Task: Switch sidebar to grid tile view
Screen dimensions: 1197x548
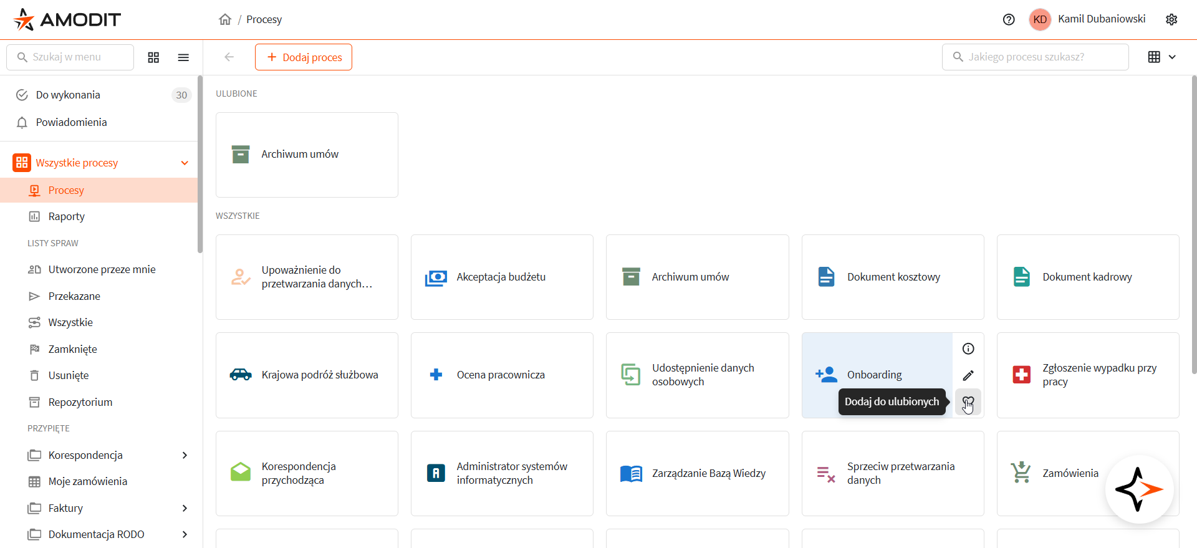Action: 153,57
